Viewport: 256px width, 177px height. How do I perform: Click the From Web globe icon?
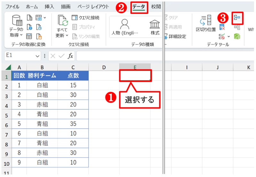tap(29, 27)
